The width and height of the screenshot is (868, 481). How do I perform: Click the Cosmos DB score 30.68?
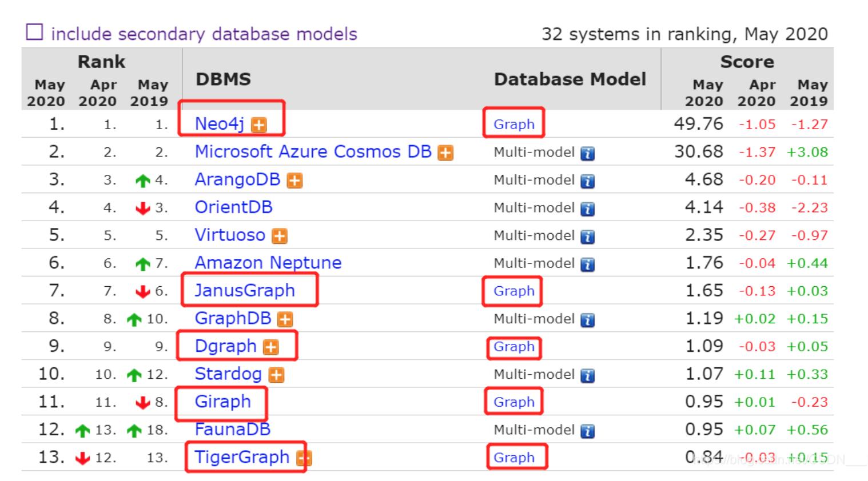(x=698, y=151)
